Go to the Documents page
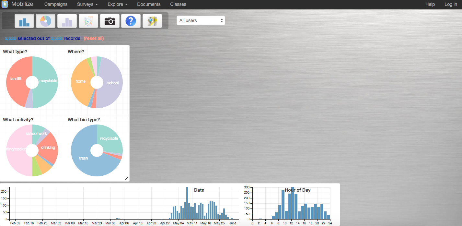This screenshot has height=226, width=462. [149, 5]
